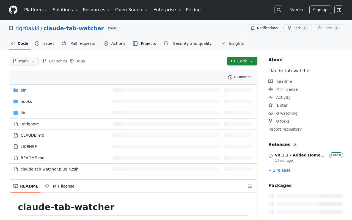Switch to the Security and quality tab
The height and width of the screenshot is (220, 352).
pyautogui.click(x=188, y=43)
